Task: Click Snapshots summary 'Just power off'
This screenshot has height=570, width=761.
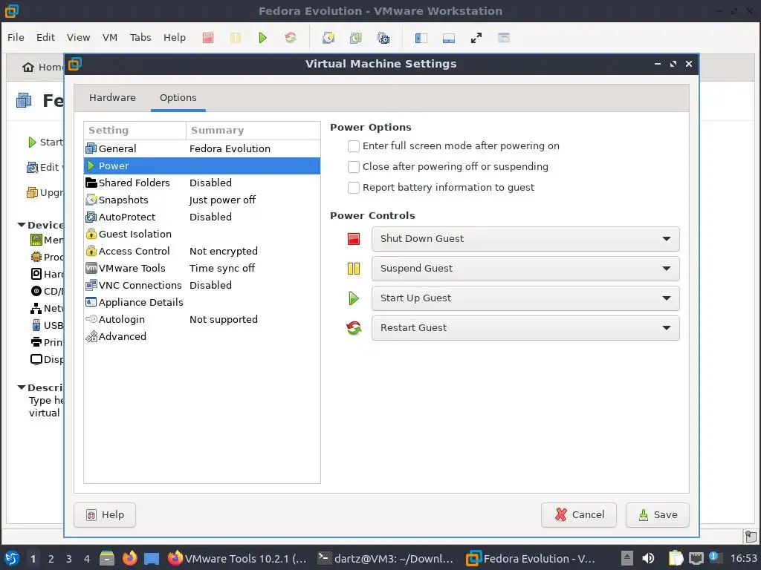Action: [222, 200]
